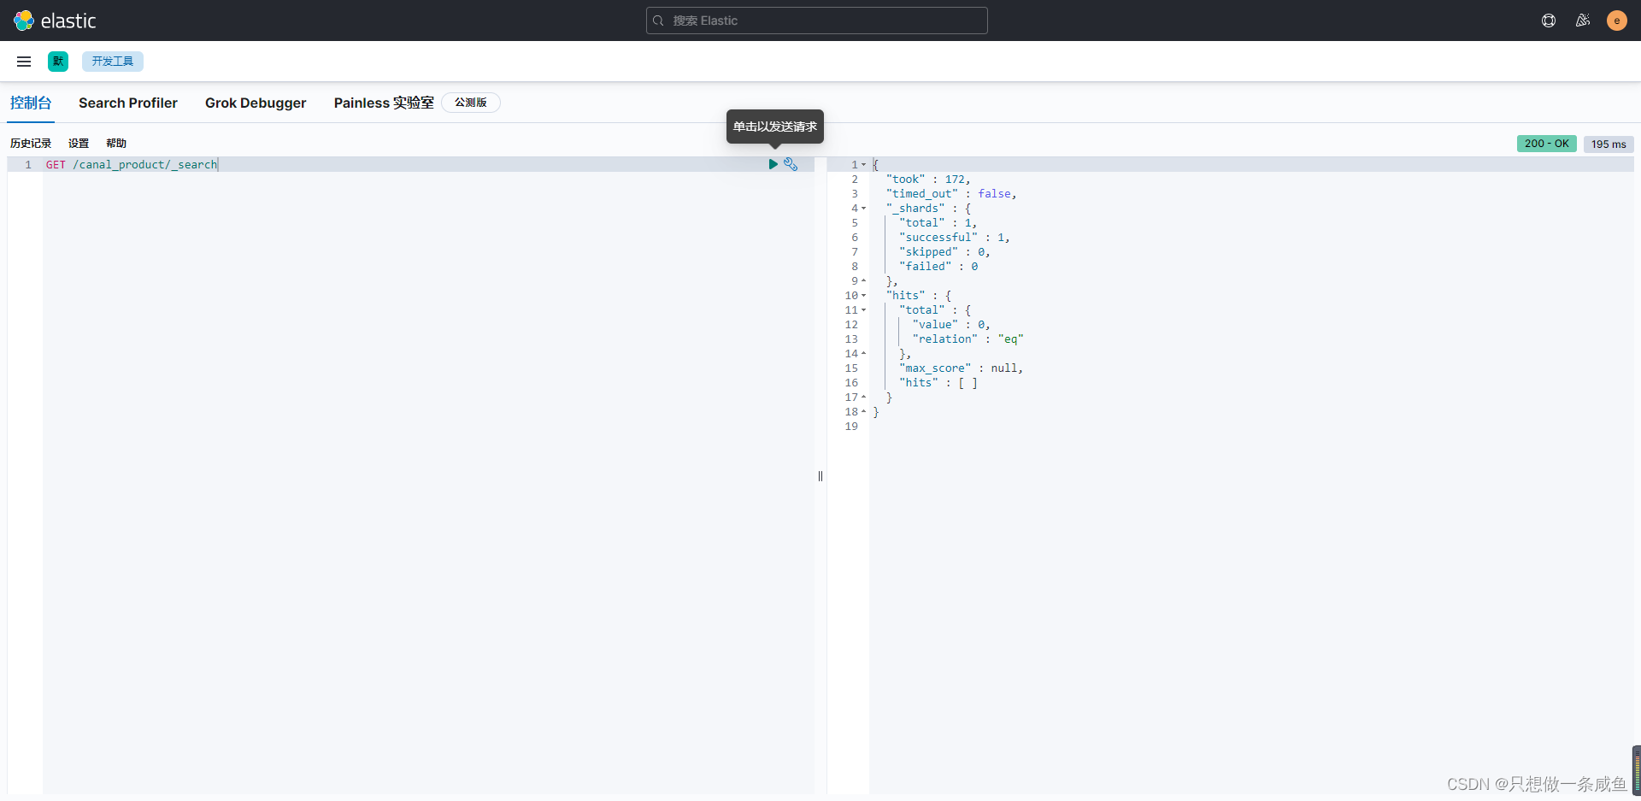The image size is (1641, 801).
Task: Open the wrench request options icon
Action: (x=791, y=164)
